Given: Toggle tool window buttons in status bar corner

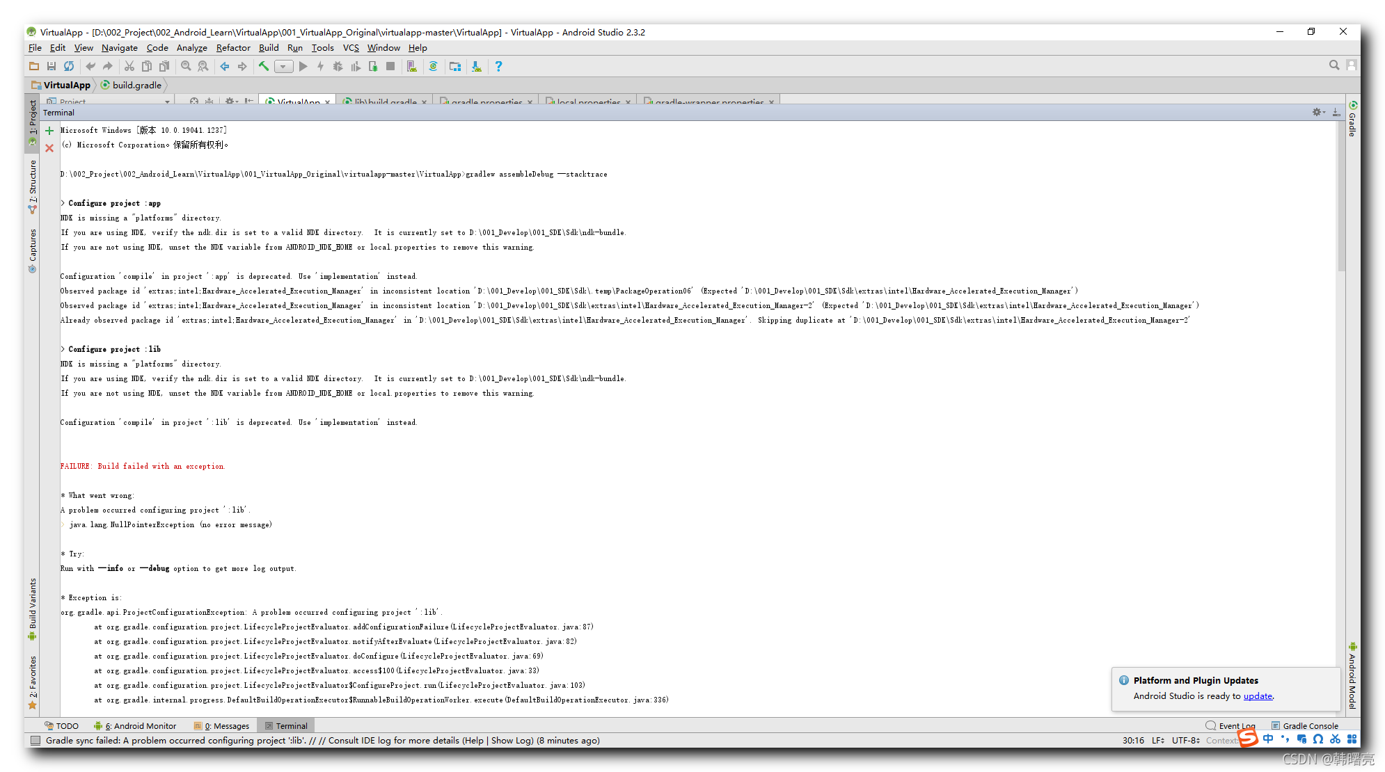Looking at the screenshot, I should pos(35,741).
